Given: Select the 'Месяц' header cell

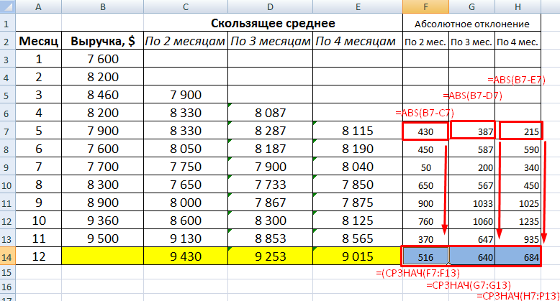Looking at the screenshot, I should click(x=39, y=41).
